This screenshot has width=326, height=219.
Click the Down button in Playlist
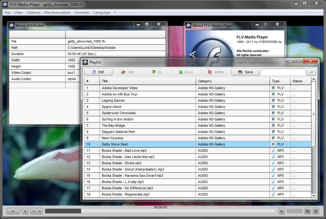click(187, 72)
